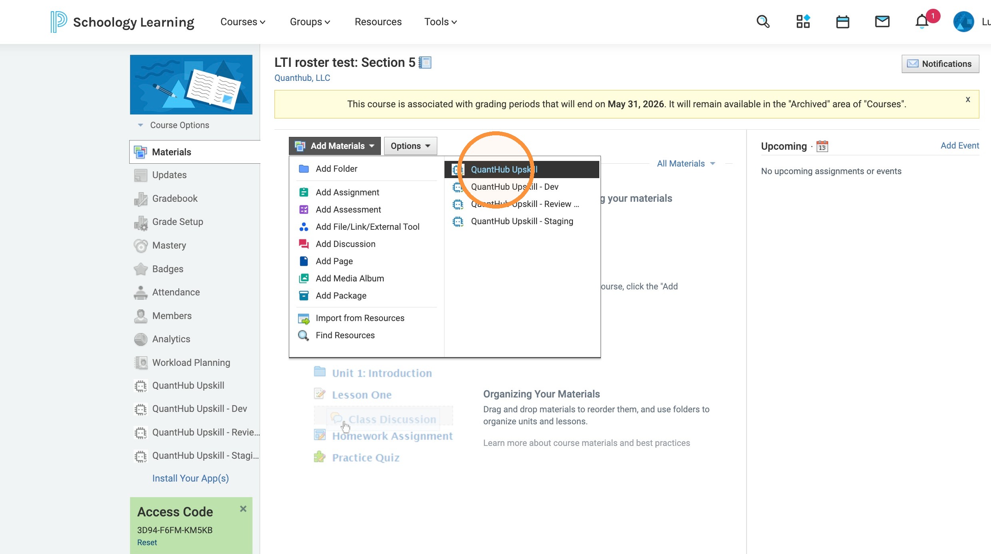Check the notifications bell icon
This screenshot has width=991, height=554.
[922, 22]
